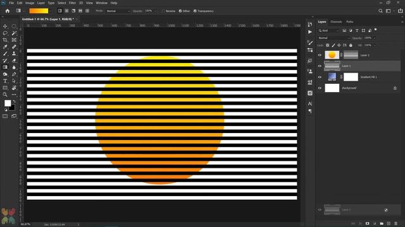Select the Frame tool
Viewport: 405px width, 227px height.
point(14,40)
